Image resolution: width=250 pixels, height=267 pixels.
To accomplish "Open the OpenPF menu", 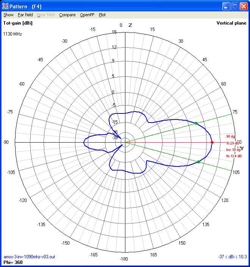I will pos(87,15).
